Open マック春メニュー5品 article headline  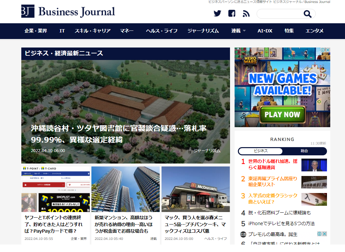[x=195, y=224]
